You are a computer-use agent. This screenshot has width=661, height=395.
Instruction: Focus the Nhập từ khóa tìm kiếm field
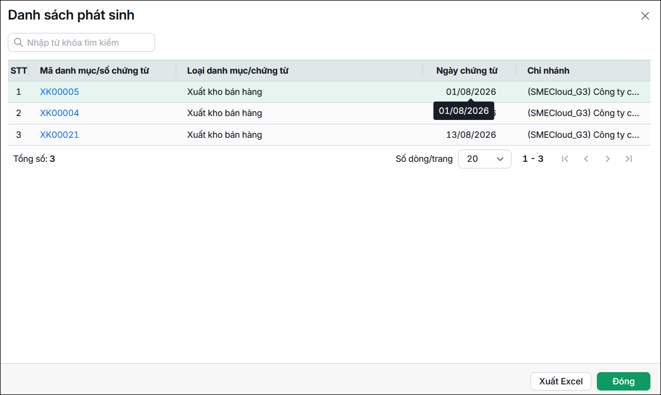point(81,42)
